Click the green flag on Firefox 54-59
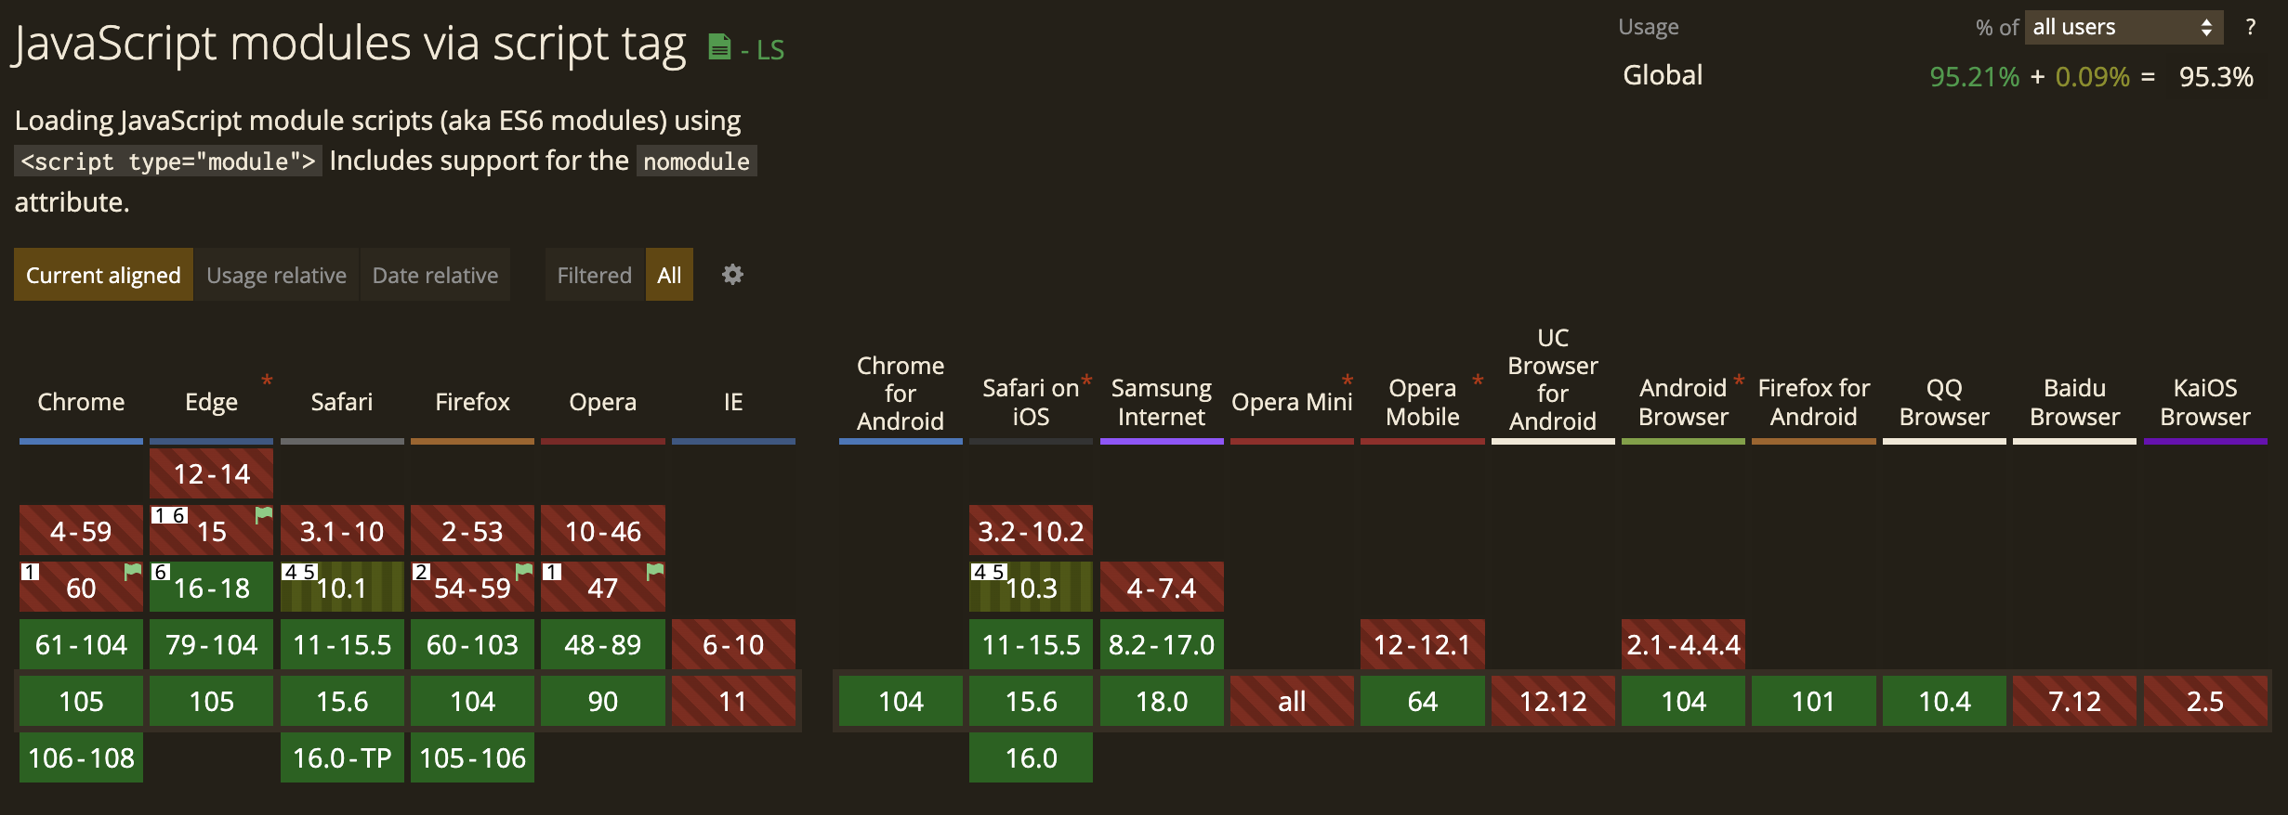Viewport: 2288px width, 815px height. 524,571
